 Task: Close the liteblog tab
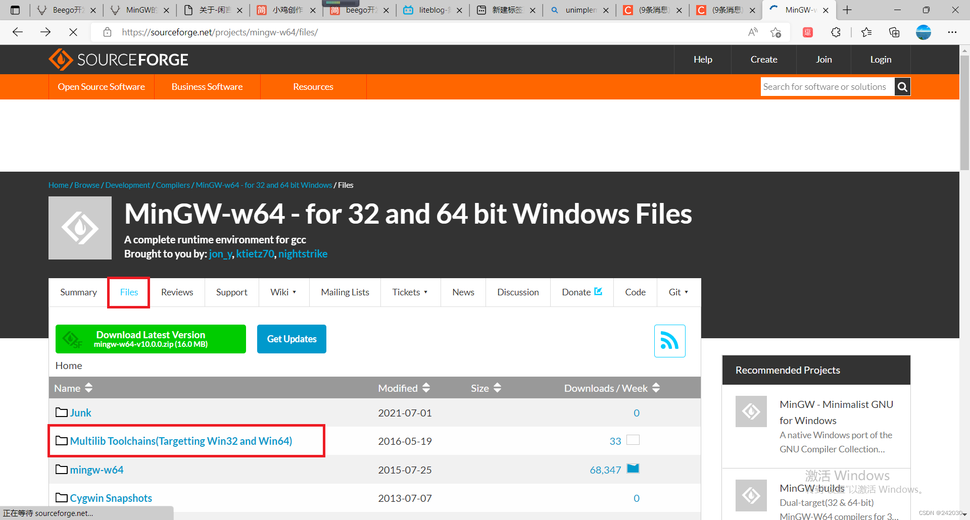coord(459,10)
